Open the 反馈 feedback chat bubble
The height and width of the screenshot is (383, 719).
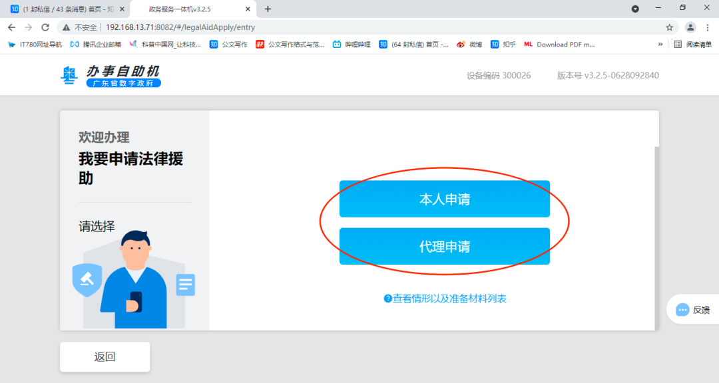(x=694, y=309)
